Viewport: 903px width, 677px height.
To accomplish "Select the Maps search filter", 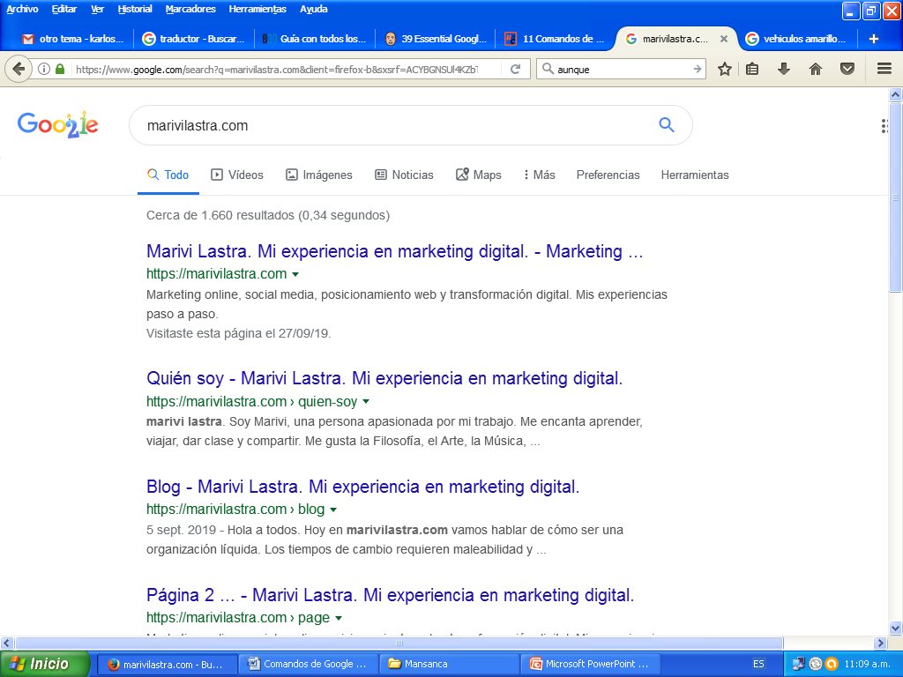I will pos(479,175).
